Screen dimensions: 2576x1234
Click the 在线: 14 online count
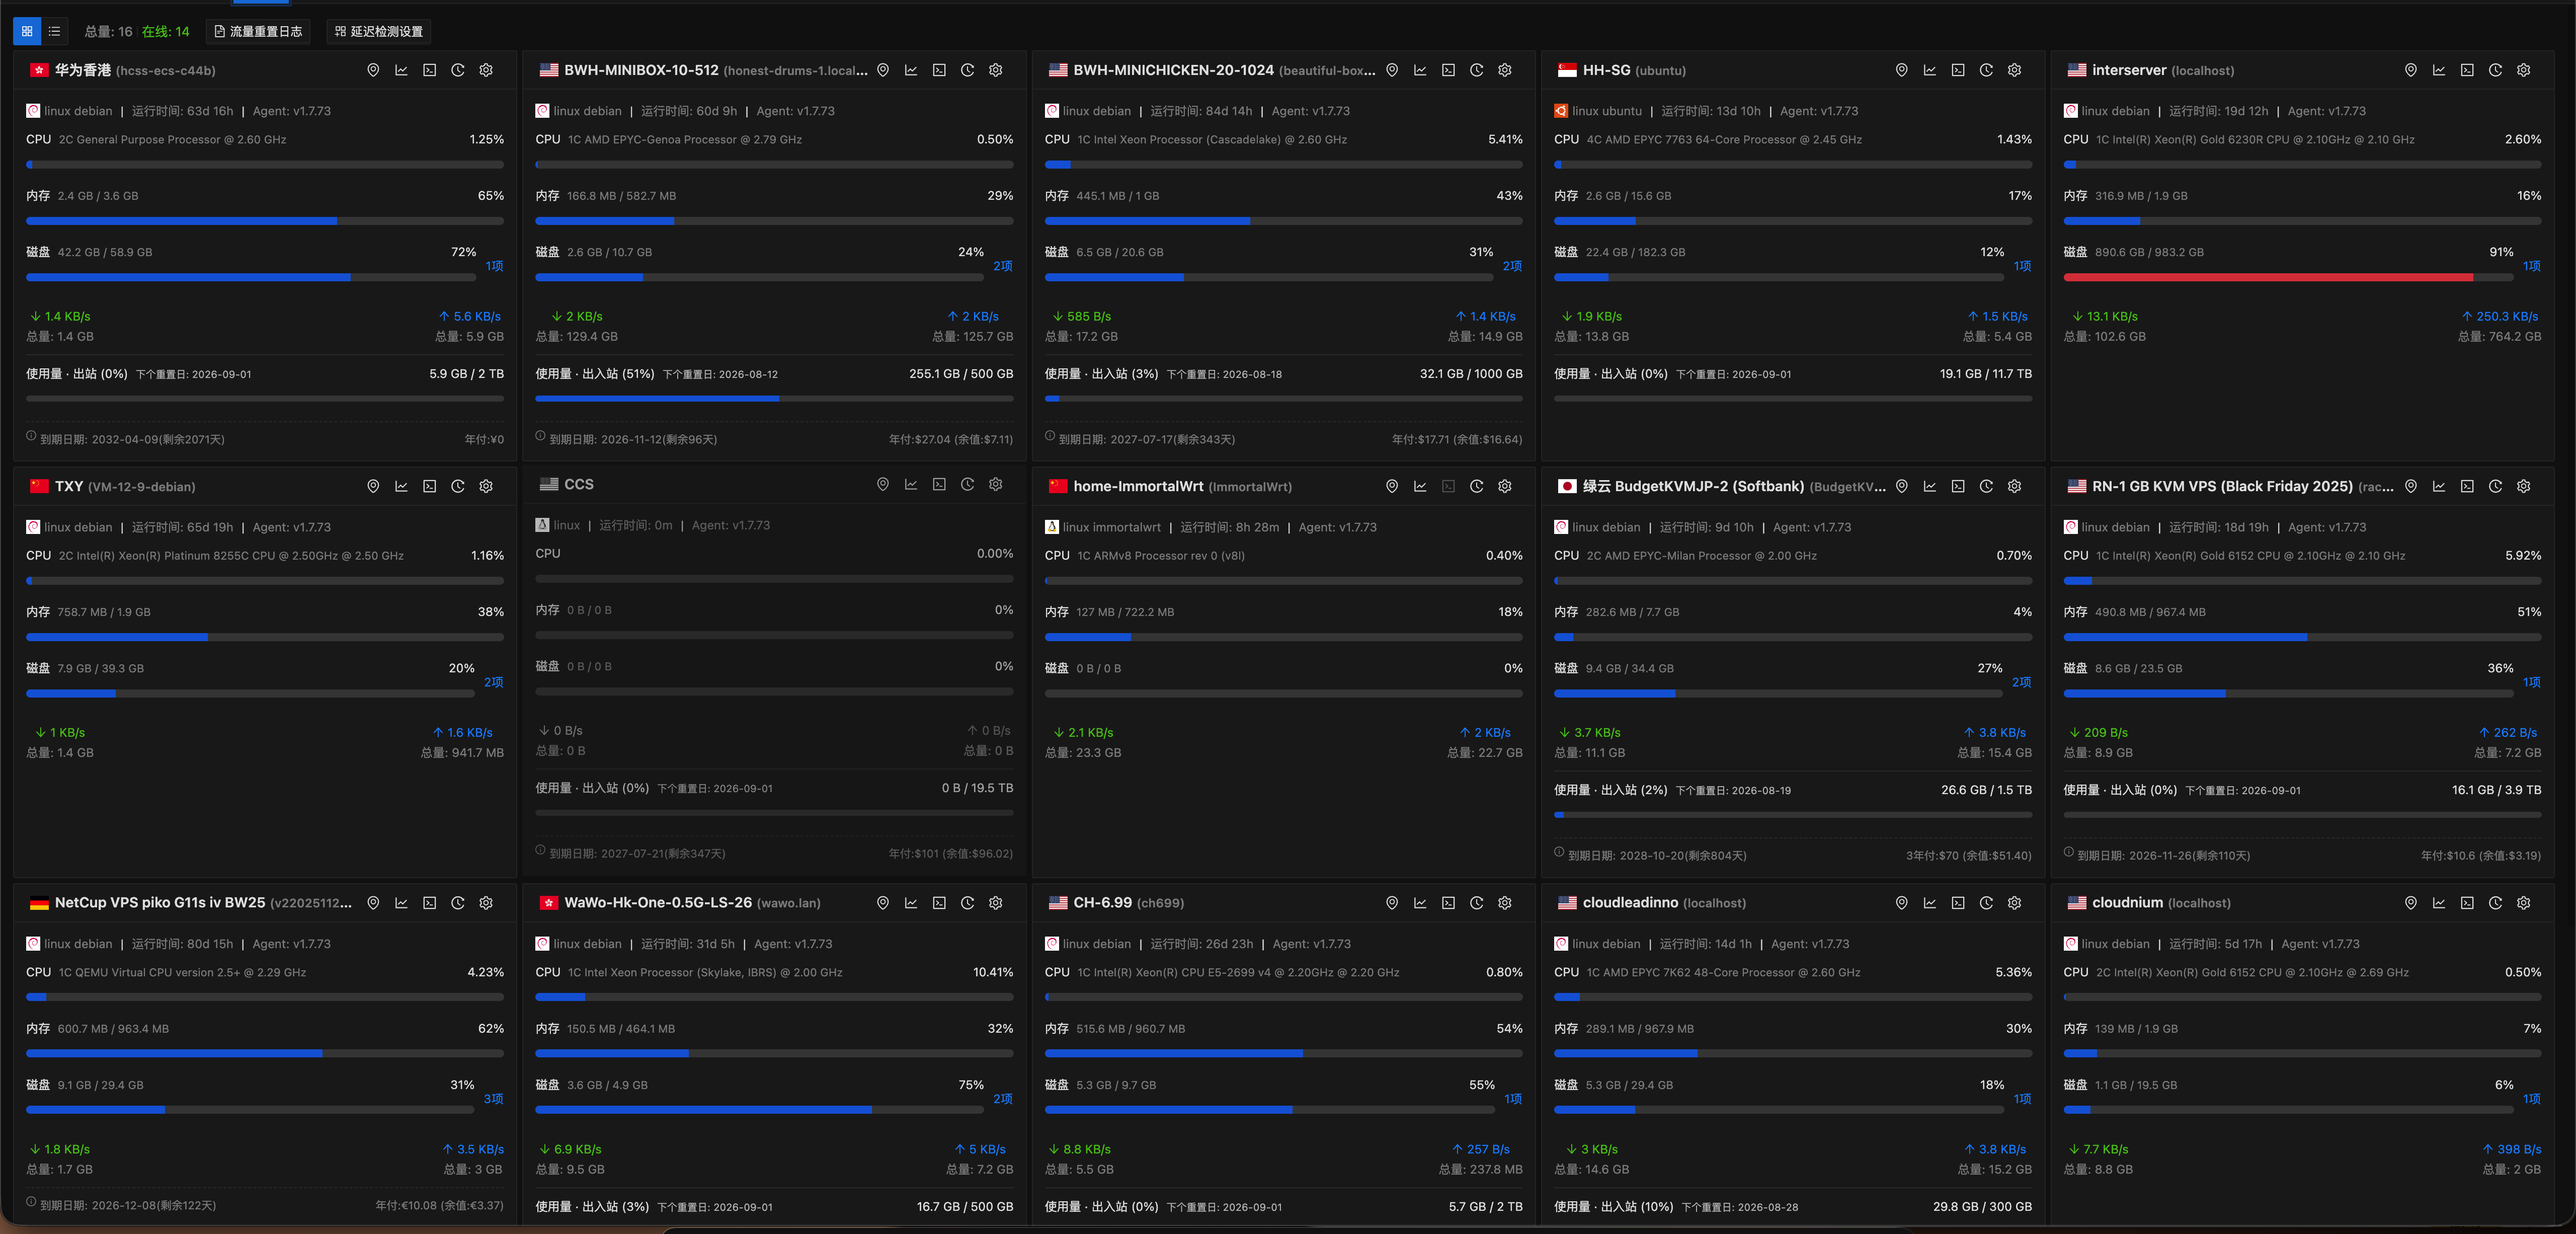tap(165, 31)
